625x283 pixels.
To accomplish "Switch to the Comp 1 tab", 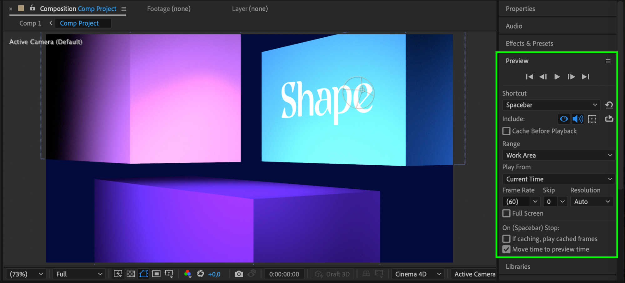I will click(x=30, y=23).
